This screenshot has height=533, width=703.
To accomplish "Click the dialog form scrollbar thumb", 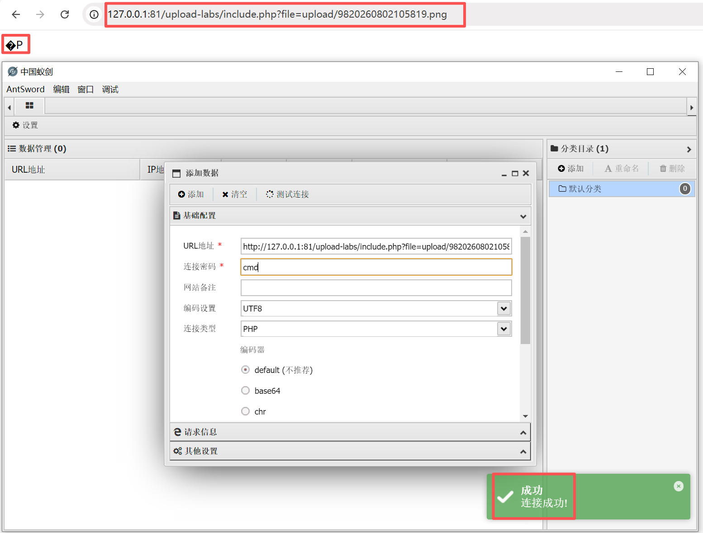I will tap(525, 290).
